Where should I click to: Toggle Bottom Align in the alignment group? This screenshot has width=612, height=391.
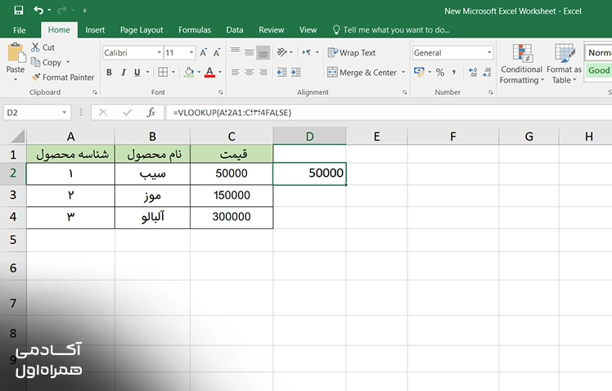pyautogui.click(x=263, y=52)
